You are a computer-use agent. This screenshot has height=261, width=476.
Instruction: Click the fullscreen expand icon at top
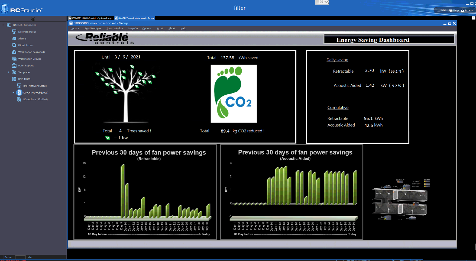click(321, 2)
